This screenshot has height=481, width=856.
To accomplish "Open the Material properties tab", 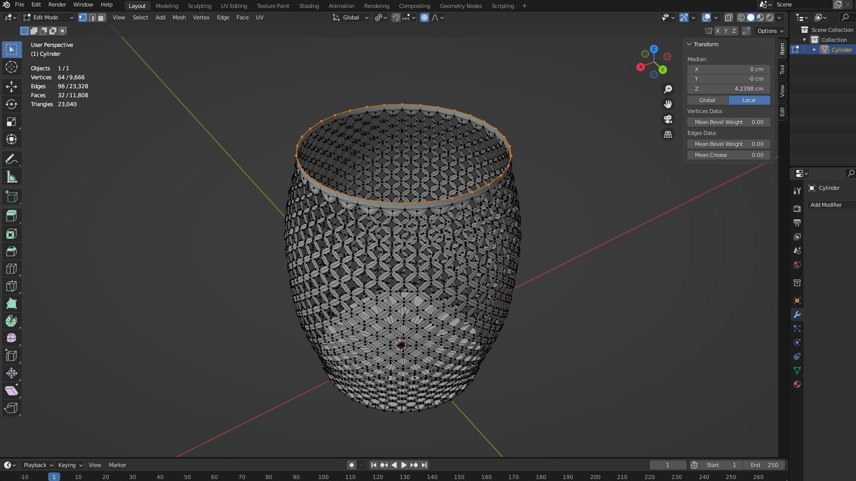I will [x=797, y=384].
